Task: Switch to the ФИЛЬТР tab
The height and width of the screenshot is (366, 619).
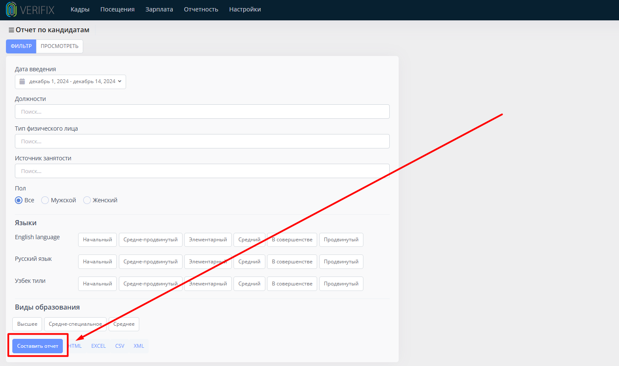Action: (x=21, y=46)
